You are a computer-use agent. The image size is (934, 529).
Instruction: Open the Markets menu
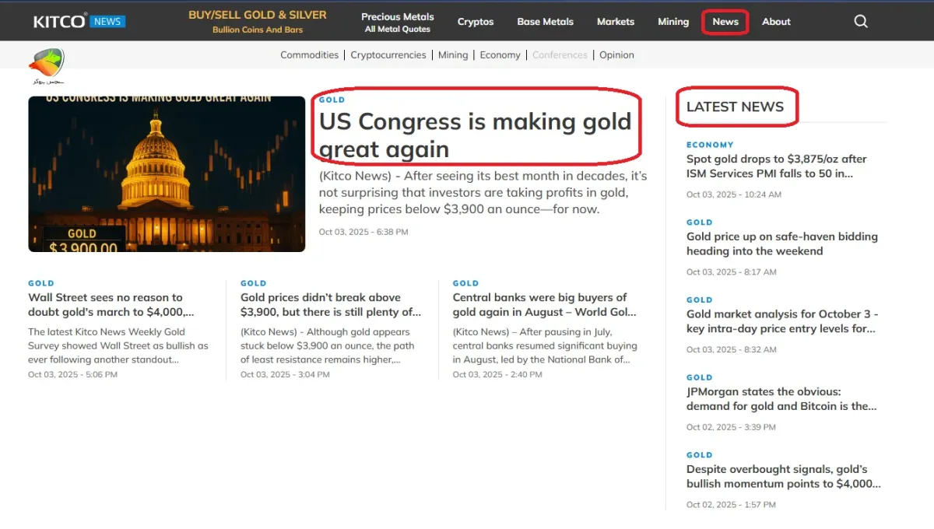coord(616,22)
